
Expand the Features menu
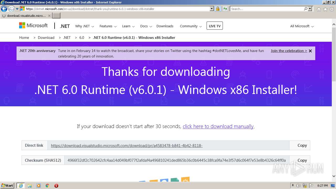click(108, 26)
